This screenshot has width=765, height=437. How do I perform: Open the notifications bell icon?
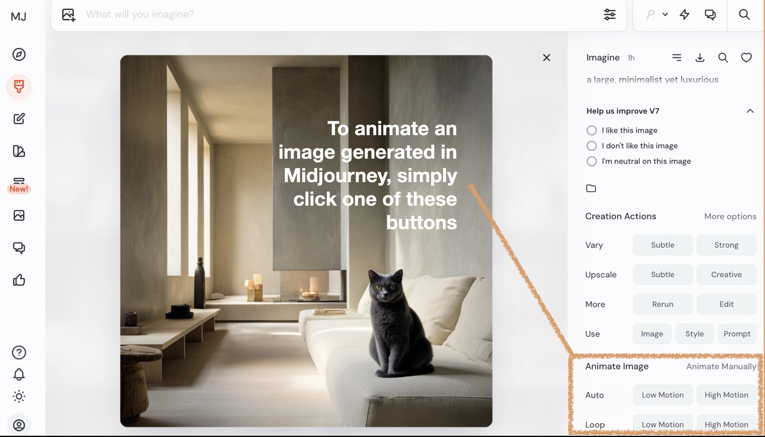19,374
